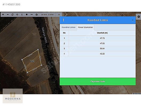
Task: Click the coordinates display 39.1915 : 31.6784
Action: tap(47, 14)
